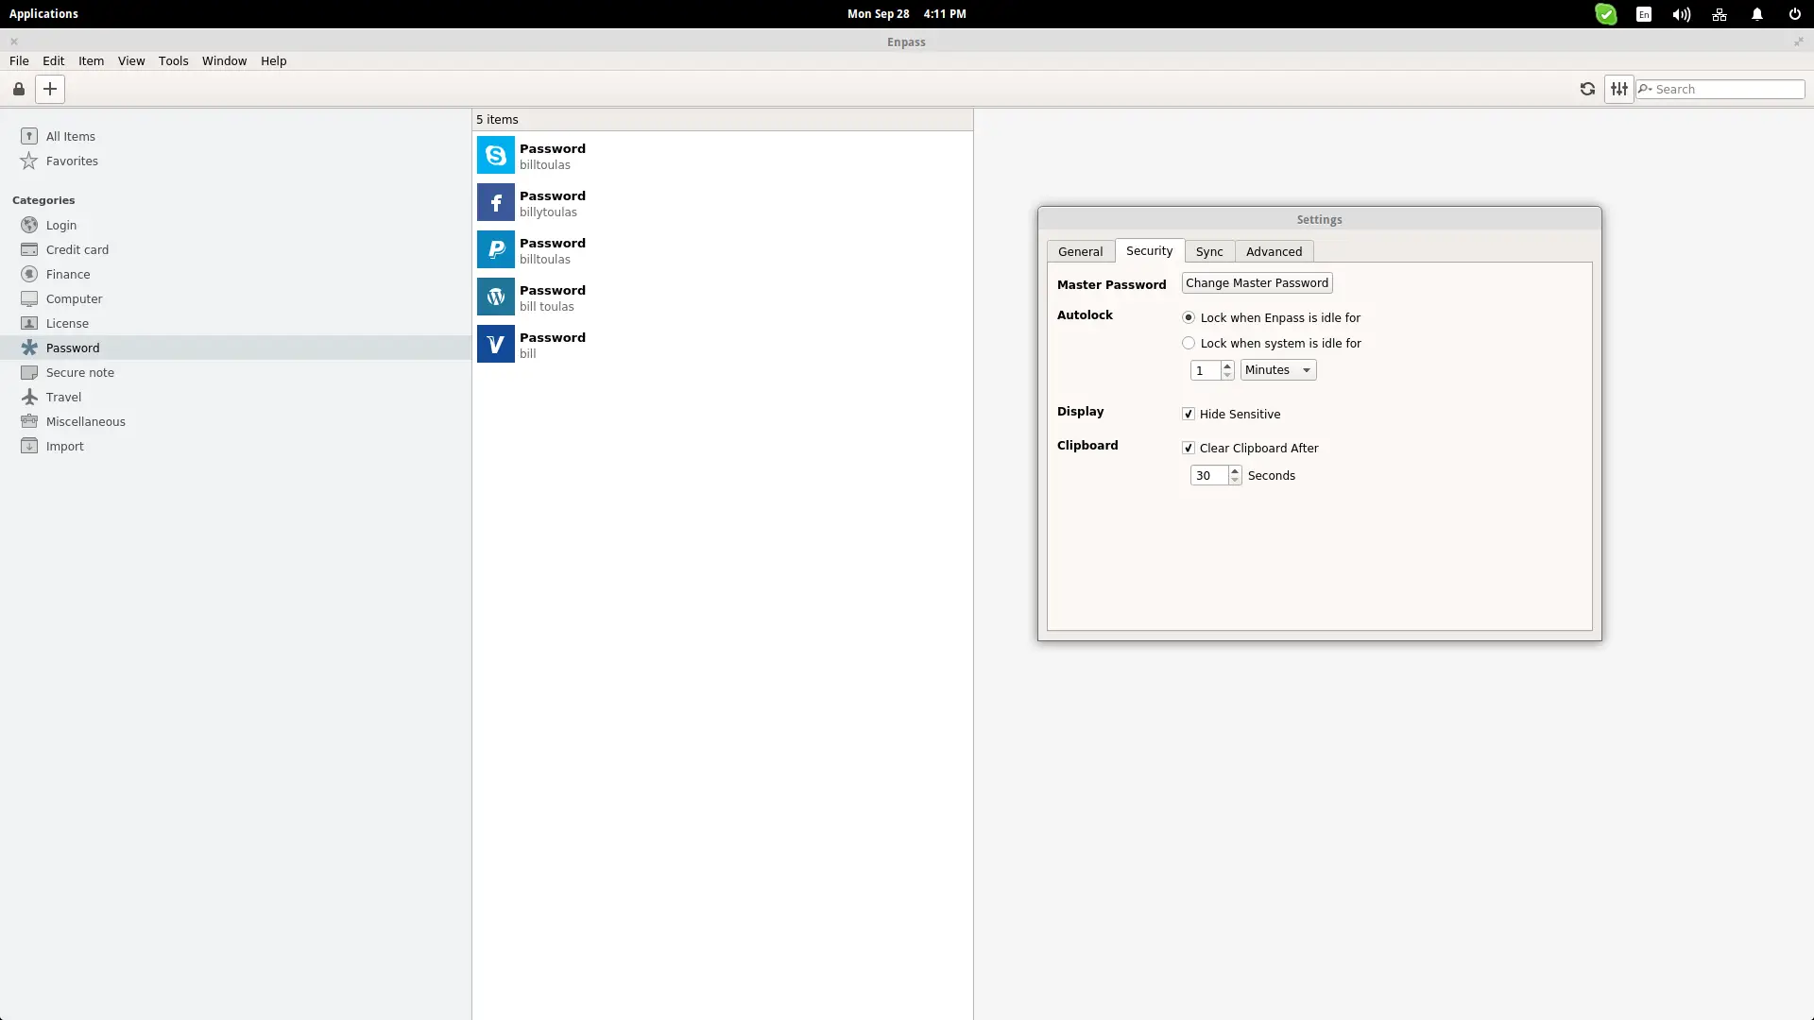The image size is (1814, 1020).
Task: Open the WordPress password entry icon
Action: [x=496, y=297]
